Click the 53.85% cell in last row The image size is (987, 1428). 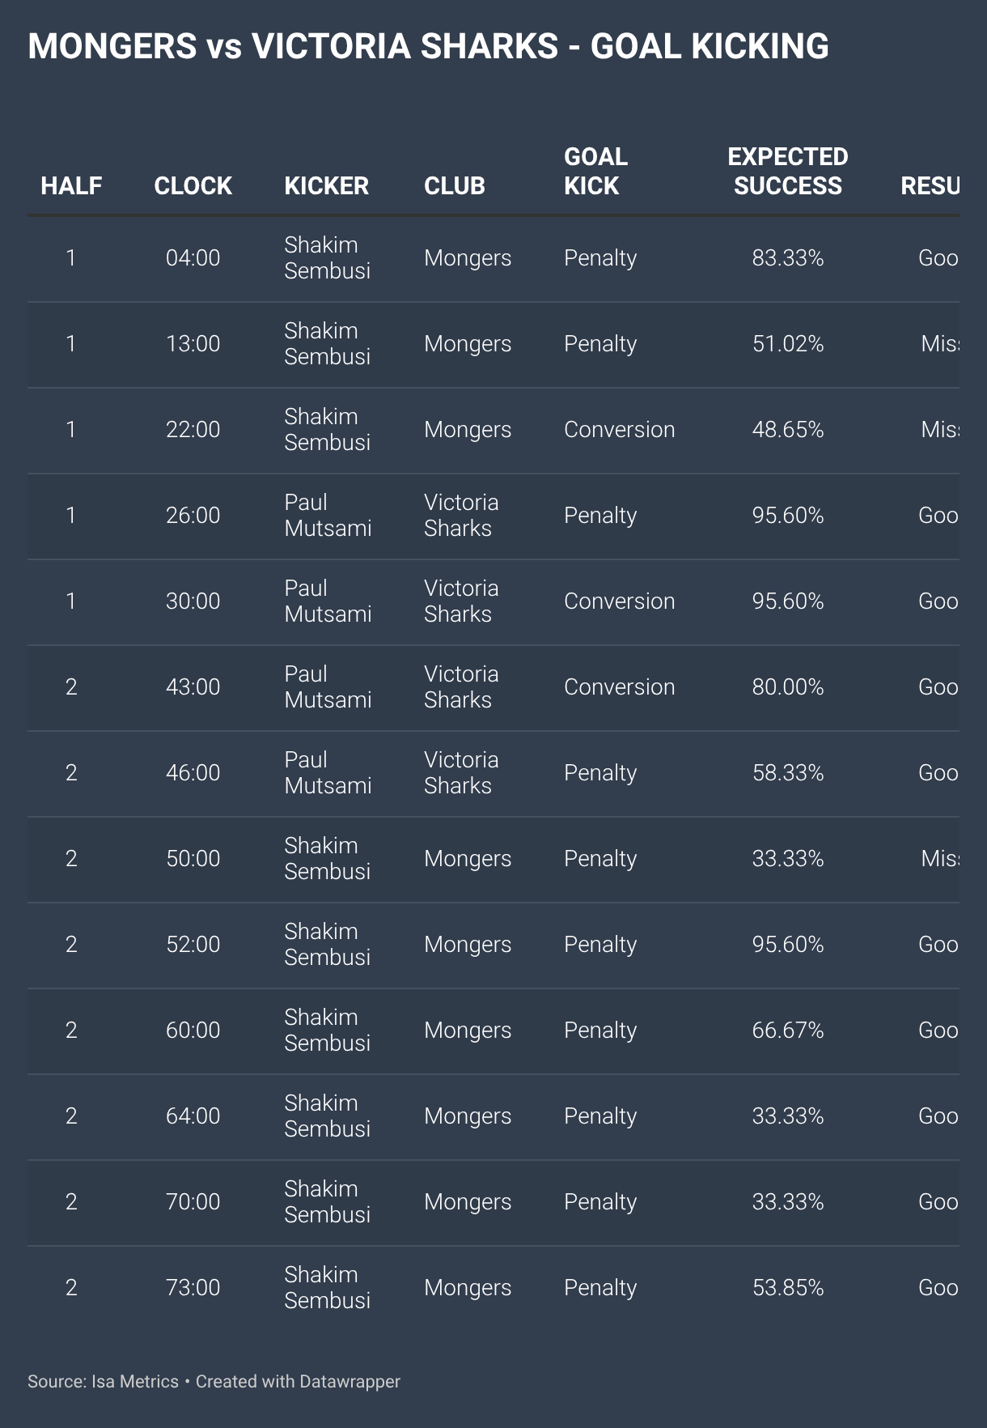click(x=788, y=1288)
